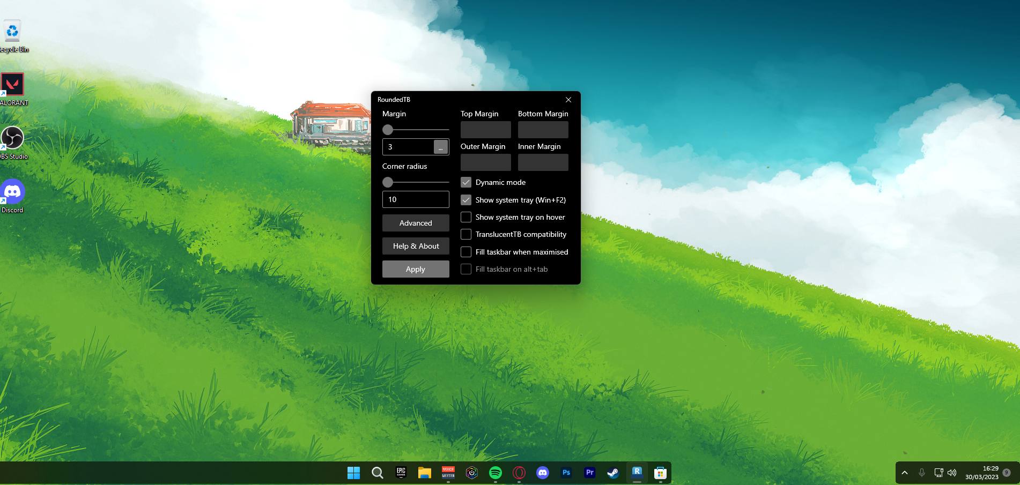The height and width of the screenshot is (485, 1020).
Task: Open the clock and date flyout
Action: 982,473
